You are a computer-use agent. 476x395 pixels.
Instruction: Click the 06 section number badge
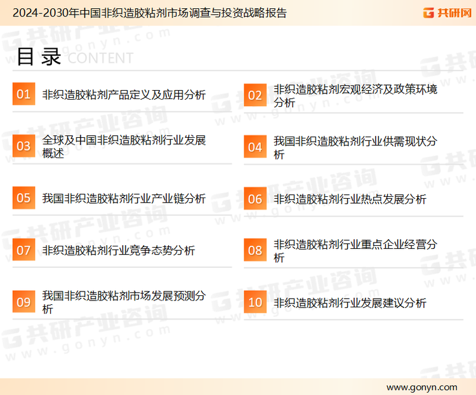[255, 199]
